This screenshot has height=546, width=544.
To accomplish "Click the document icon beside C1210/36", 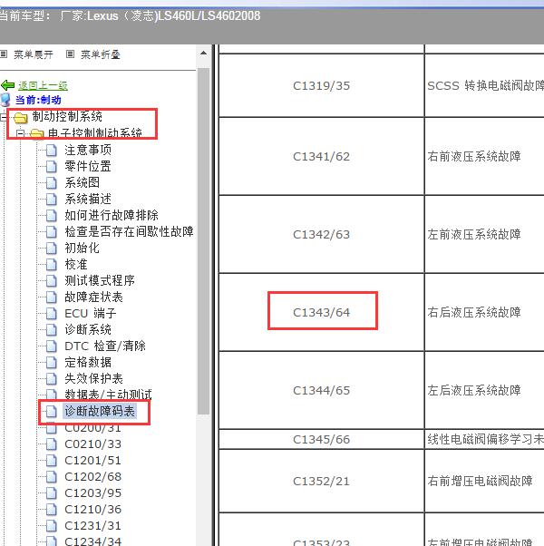I will tap(52, 510).
